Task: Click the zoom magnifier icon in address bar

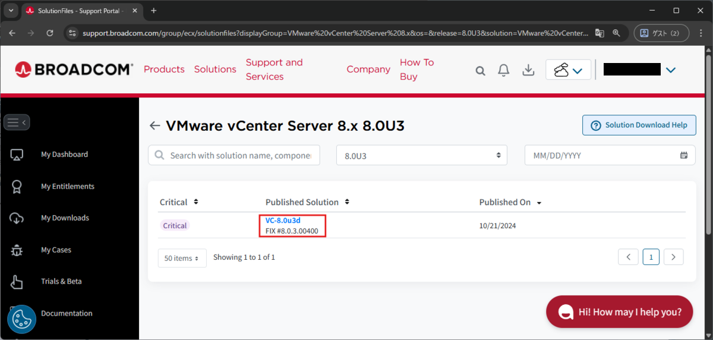Action: point(617,33)
